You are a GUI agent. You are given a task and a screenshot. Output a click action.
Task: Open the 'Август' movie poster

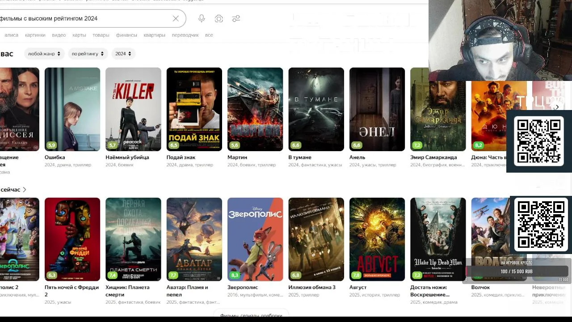click(x=377, y=239)
